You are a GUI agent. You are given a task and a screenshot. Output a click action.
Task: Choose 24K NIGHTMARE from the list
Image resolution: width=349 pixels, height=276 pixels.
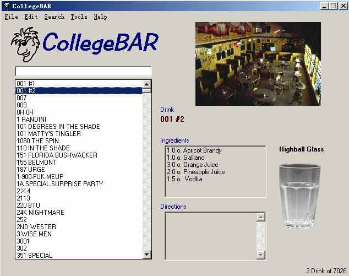[40, 213]
